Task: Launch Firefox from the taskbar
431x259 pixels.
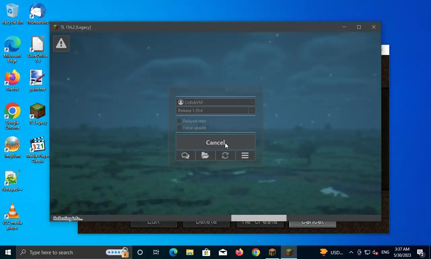Action: click(x=239, y=252)
